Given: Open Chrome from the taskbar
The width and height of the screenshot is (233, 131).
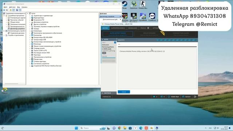Looking at the screenshot, I should [x=119, y=128].
